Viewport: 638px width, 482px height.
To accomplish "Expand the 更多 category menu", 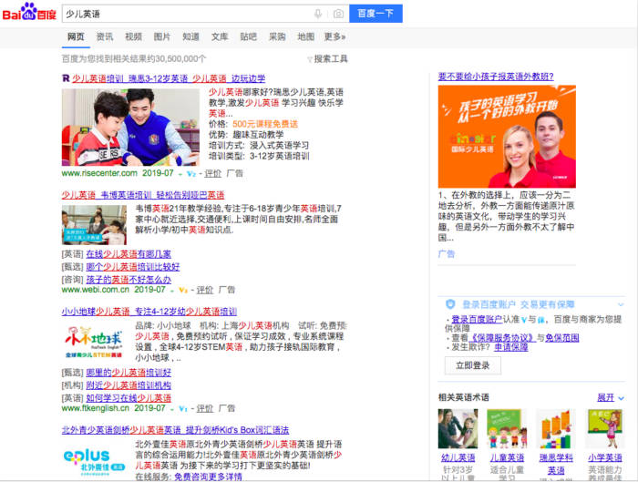I will click(334, 36).
